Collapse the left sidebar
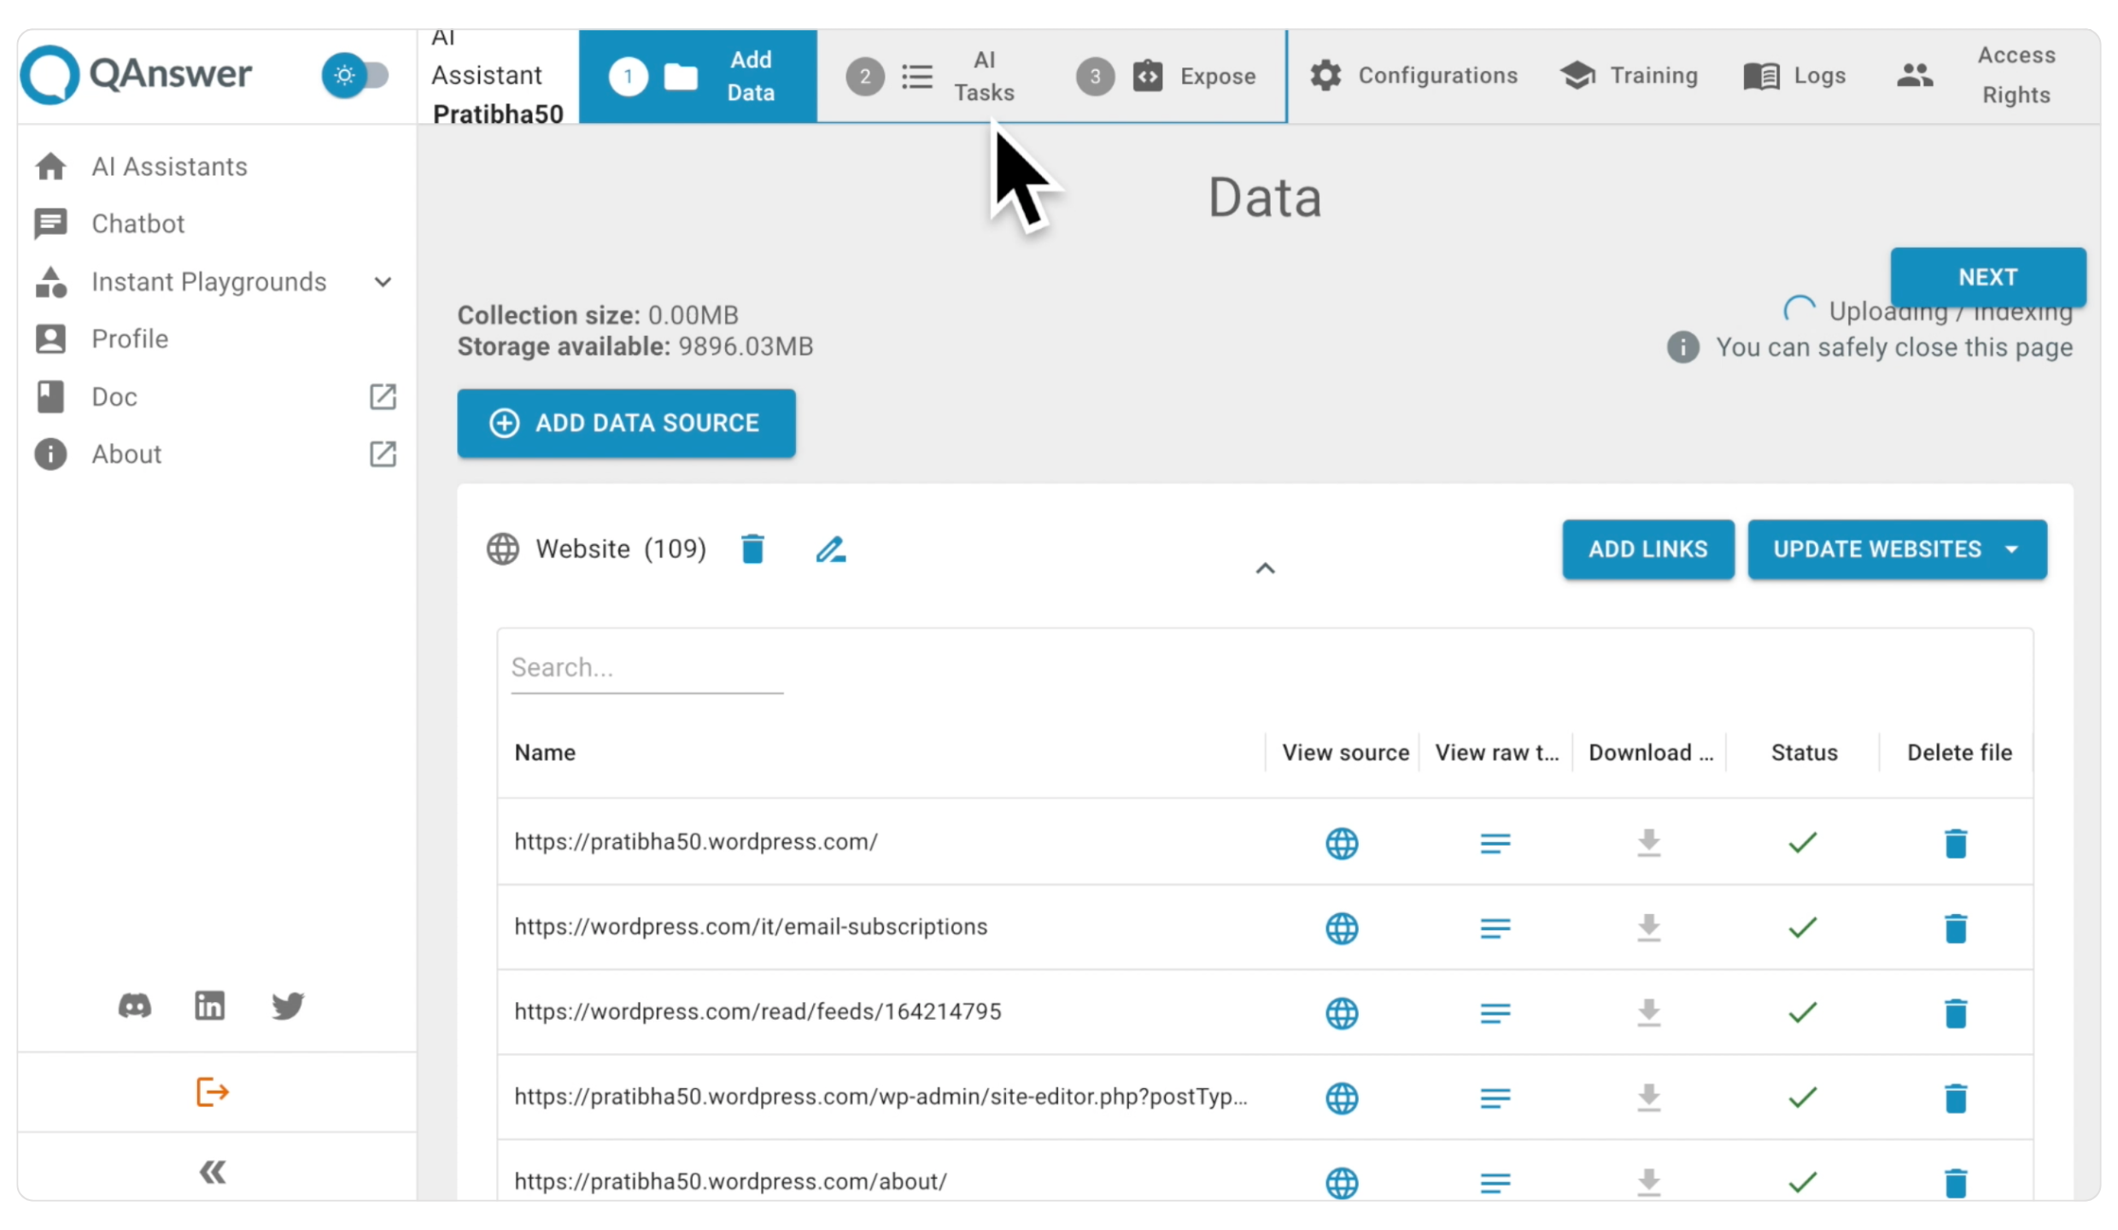The width and height of the screenshot is (2118, 1230). point(211,1171)
